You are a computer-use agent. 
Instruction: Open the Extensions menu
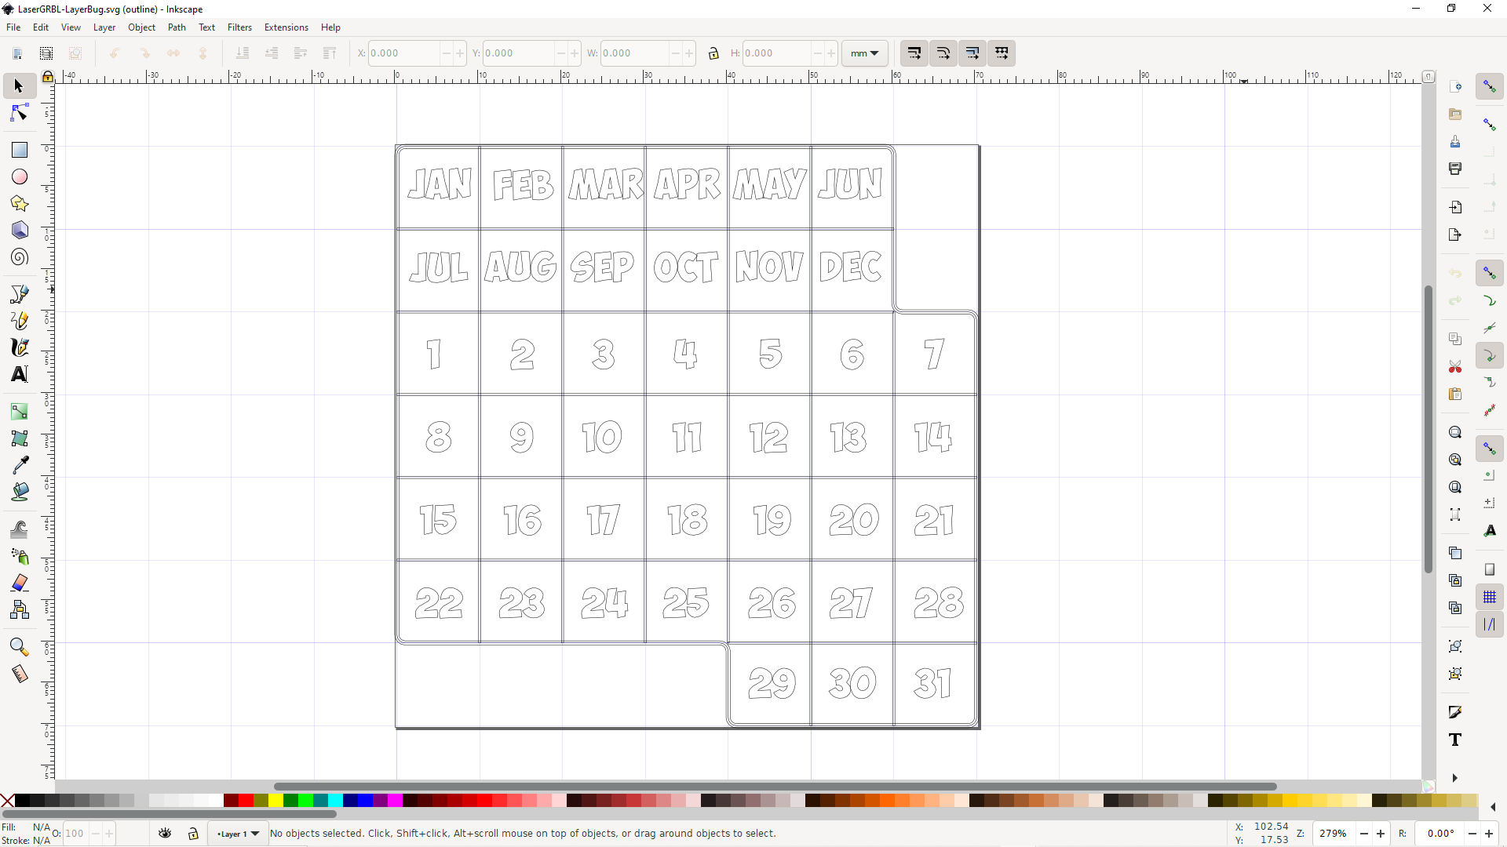(x=286, y=27)
